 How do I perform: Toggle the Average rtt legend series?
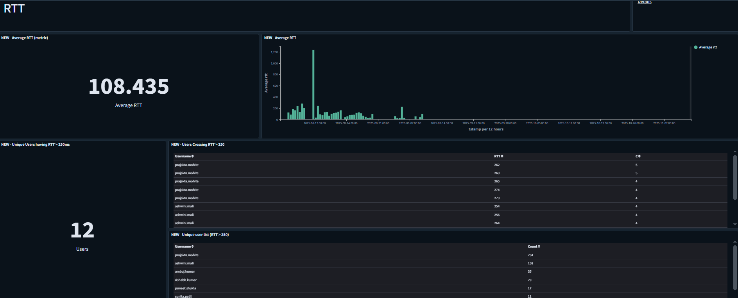tap(708, 47)
